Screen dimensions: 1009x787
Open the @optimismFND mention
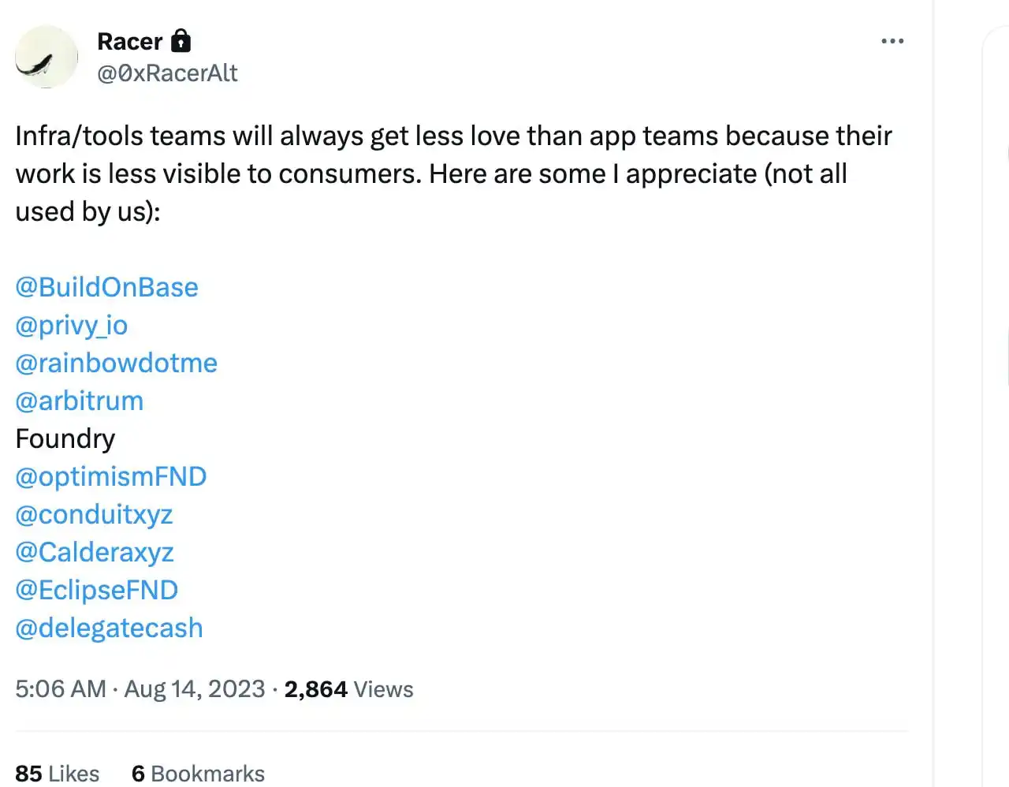point(110,476)
